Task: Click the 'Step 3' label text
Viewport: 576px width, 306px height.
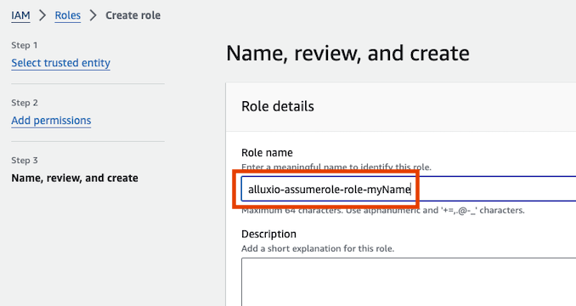Action: (25, 161)
